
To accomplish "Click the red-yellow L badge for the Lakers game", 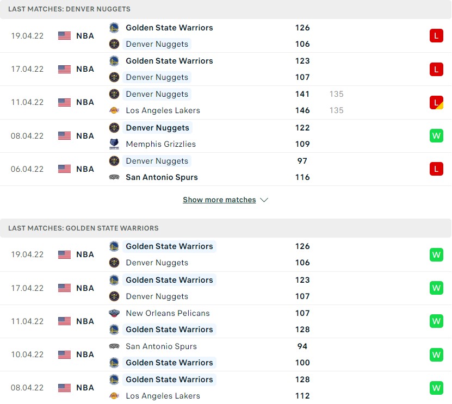I will coord(436,102).
